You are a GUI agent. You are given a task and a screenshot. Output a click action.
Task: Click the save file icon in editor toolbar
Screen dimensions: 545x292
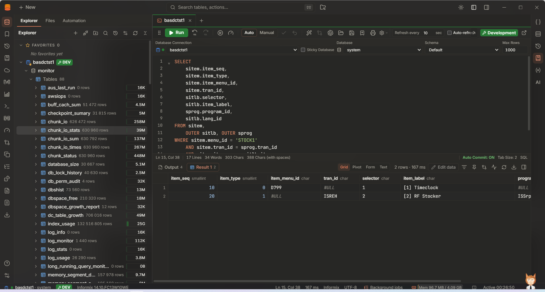tap(351, 33)
